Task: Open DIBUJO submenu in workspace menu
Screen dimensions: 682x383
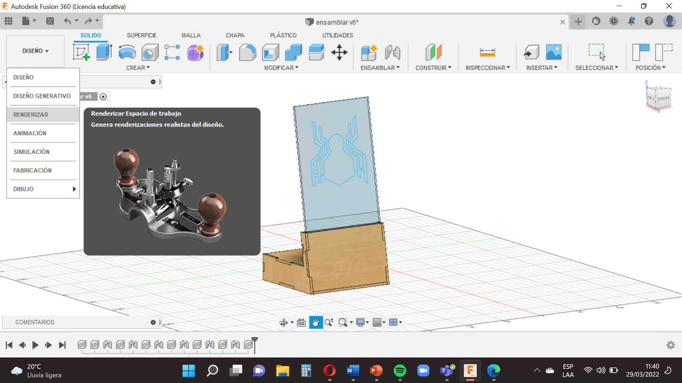Action: [43, 189]
